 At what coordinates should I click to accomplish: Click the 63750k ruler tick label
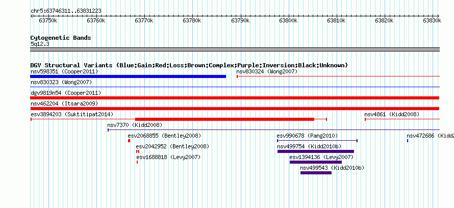pyautogui.click(x=48, y=20)
